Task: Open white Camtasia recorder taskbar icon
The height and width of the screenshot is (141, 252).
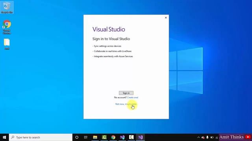Action: [x=131, y=137]
